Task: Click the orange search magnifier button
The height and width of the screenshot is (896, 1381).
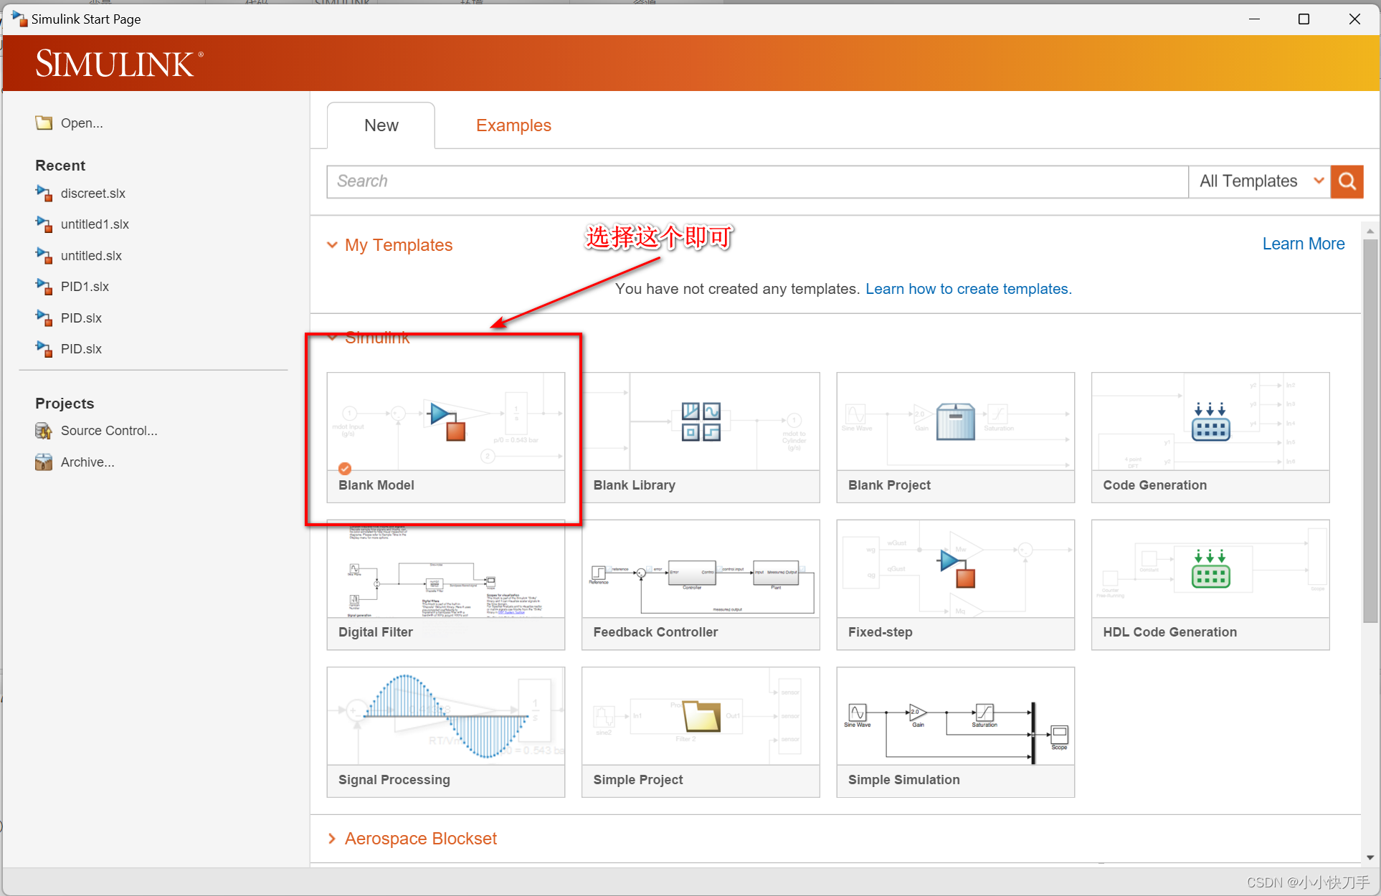Action: (x=1347, y=181)
